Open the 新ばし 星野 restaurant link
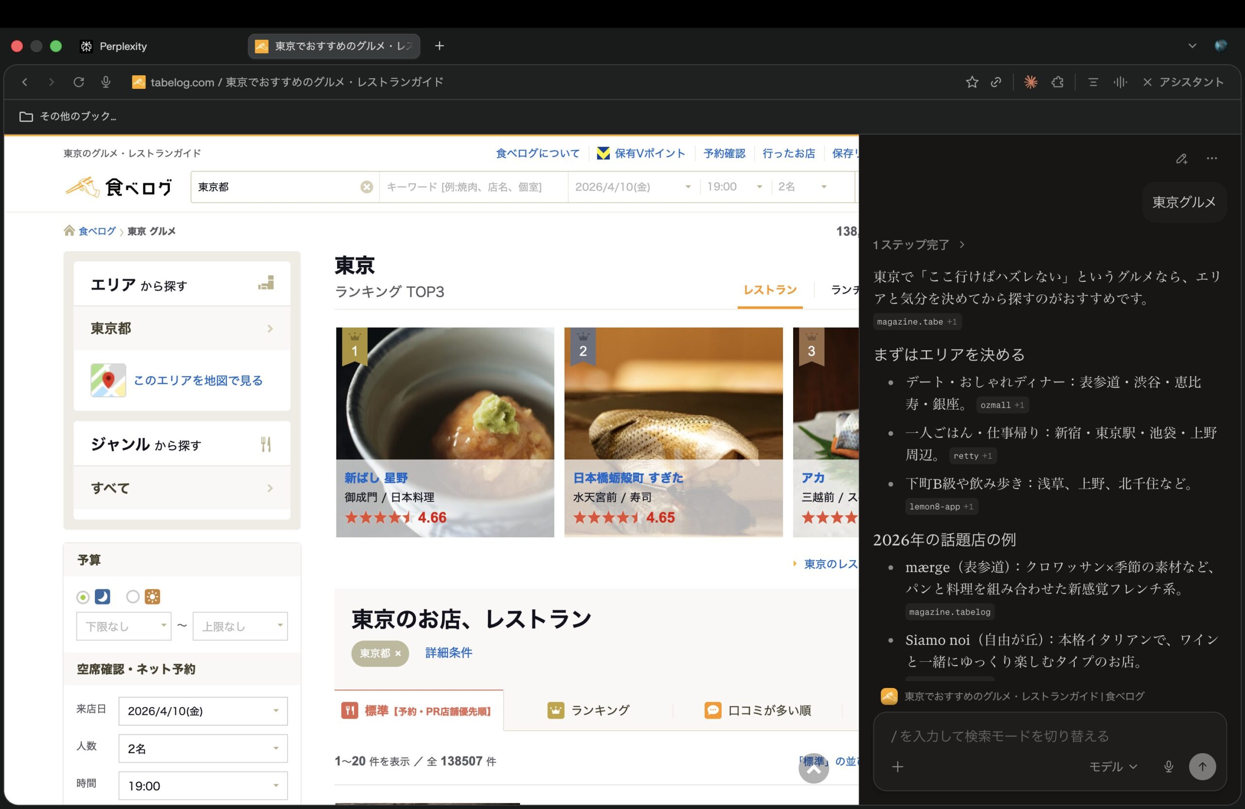 [x=375, y=477]
